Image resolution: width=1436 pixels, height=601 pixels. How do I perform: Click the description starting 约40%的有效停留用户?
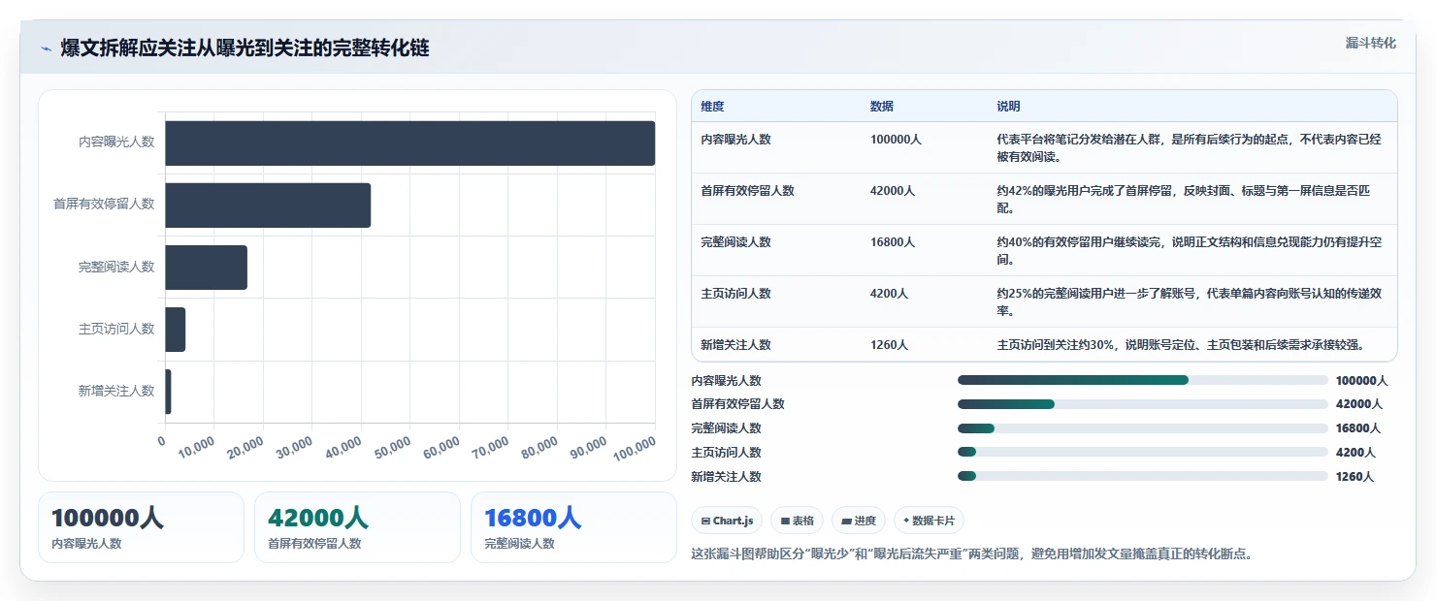click(x=1190, y=250)
